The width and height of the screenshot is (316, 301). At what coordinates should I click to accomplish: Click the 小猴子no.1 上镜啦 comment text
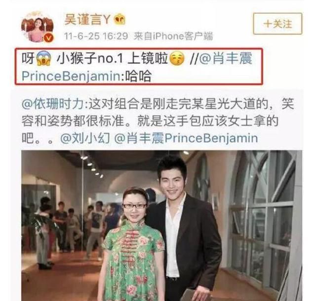(x=112, y=59)
